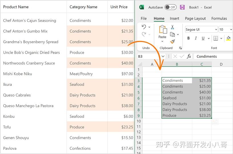This screenshot has height=154, width=233.
Task: Select row 3 header
Action: tap(138, 81)
